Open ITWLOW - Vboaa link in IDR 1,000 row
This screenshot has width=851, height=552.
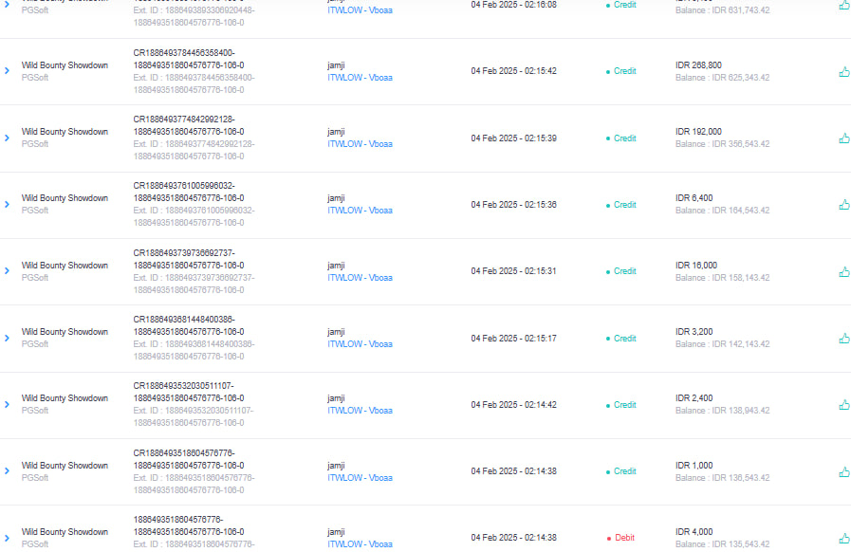(360, 478)
